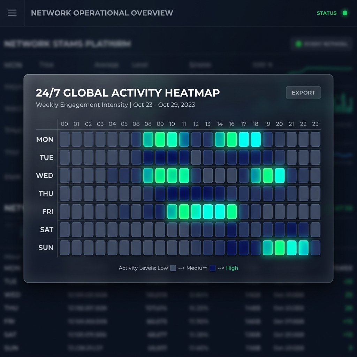Click the NETWORK OPERATIONAL OVERVIEW title
Viewport: 357px width, 357px height.
click(x=102, y=13)
